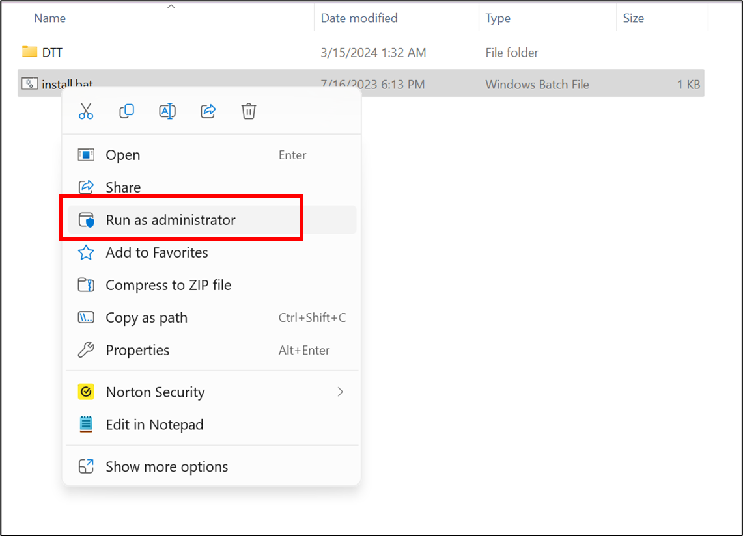743x536 pixels.
Task: Select Copy as path option
Action: (147, 317)
